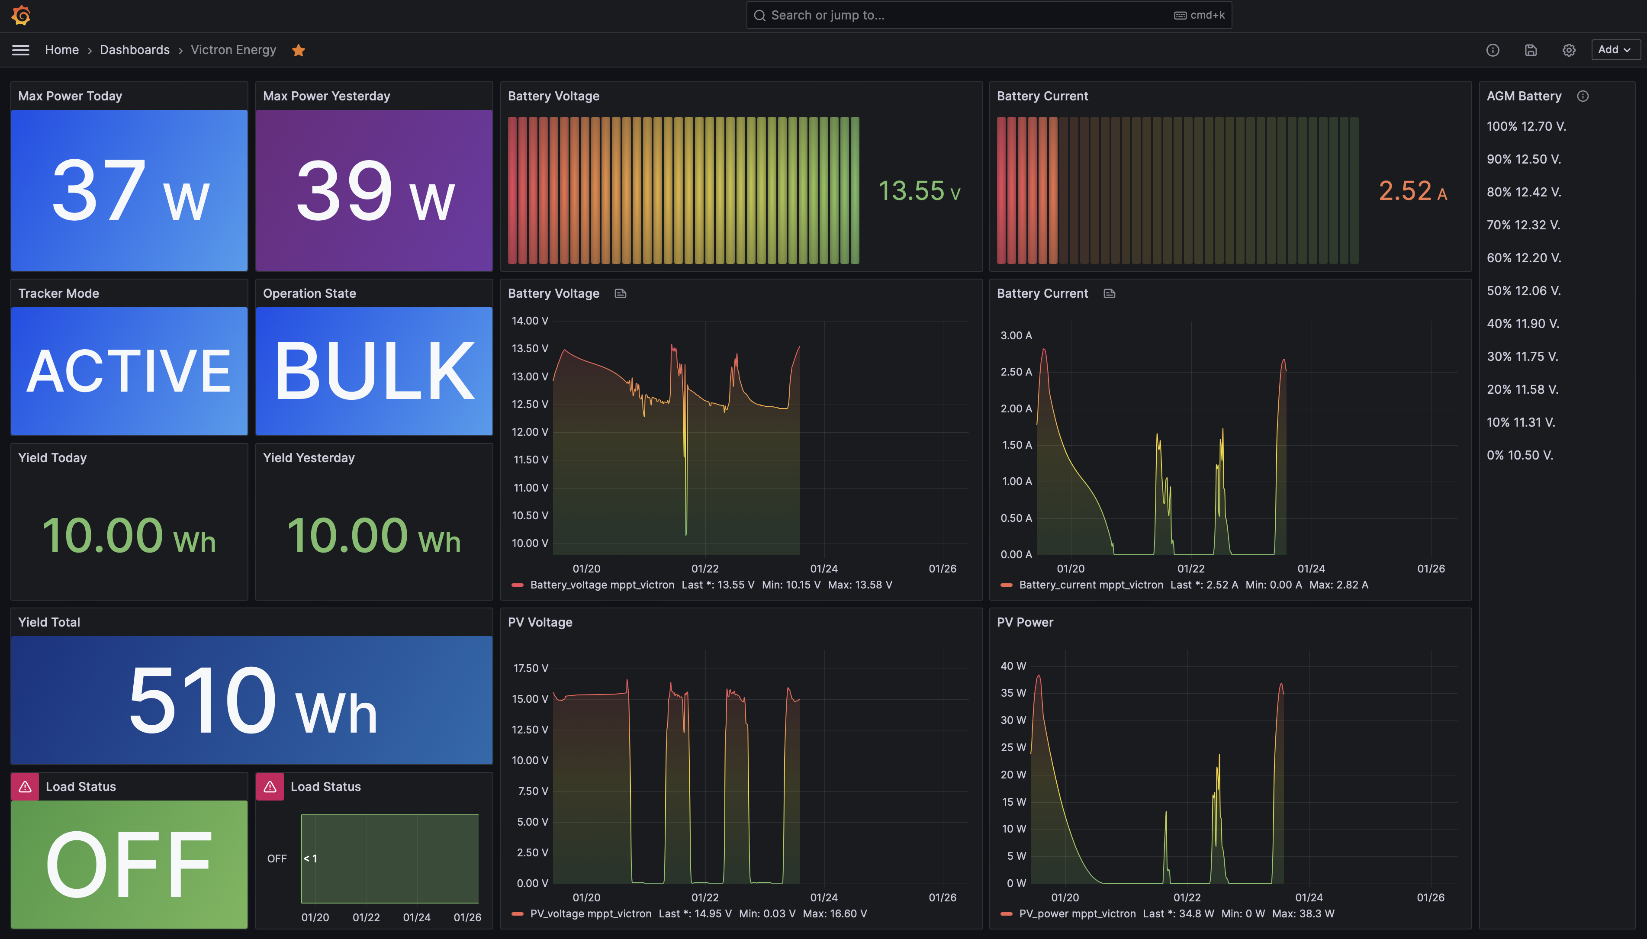Screen dimensions: 1647x939
Task: Click the green Load Status state timeline bar
Action: coord(390,859)
